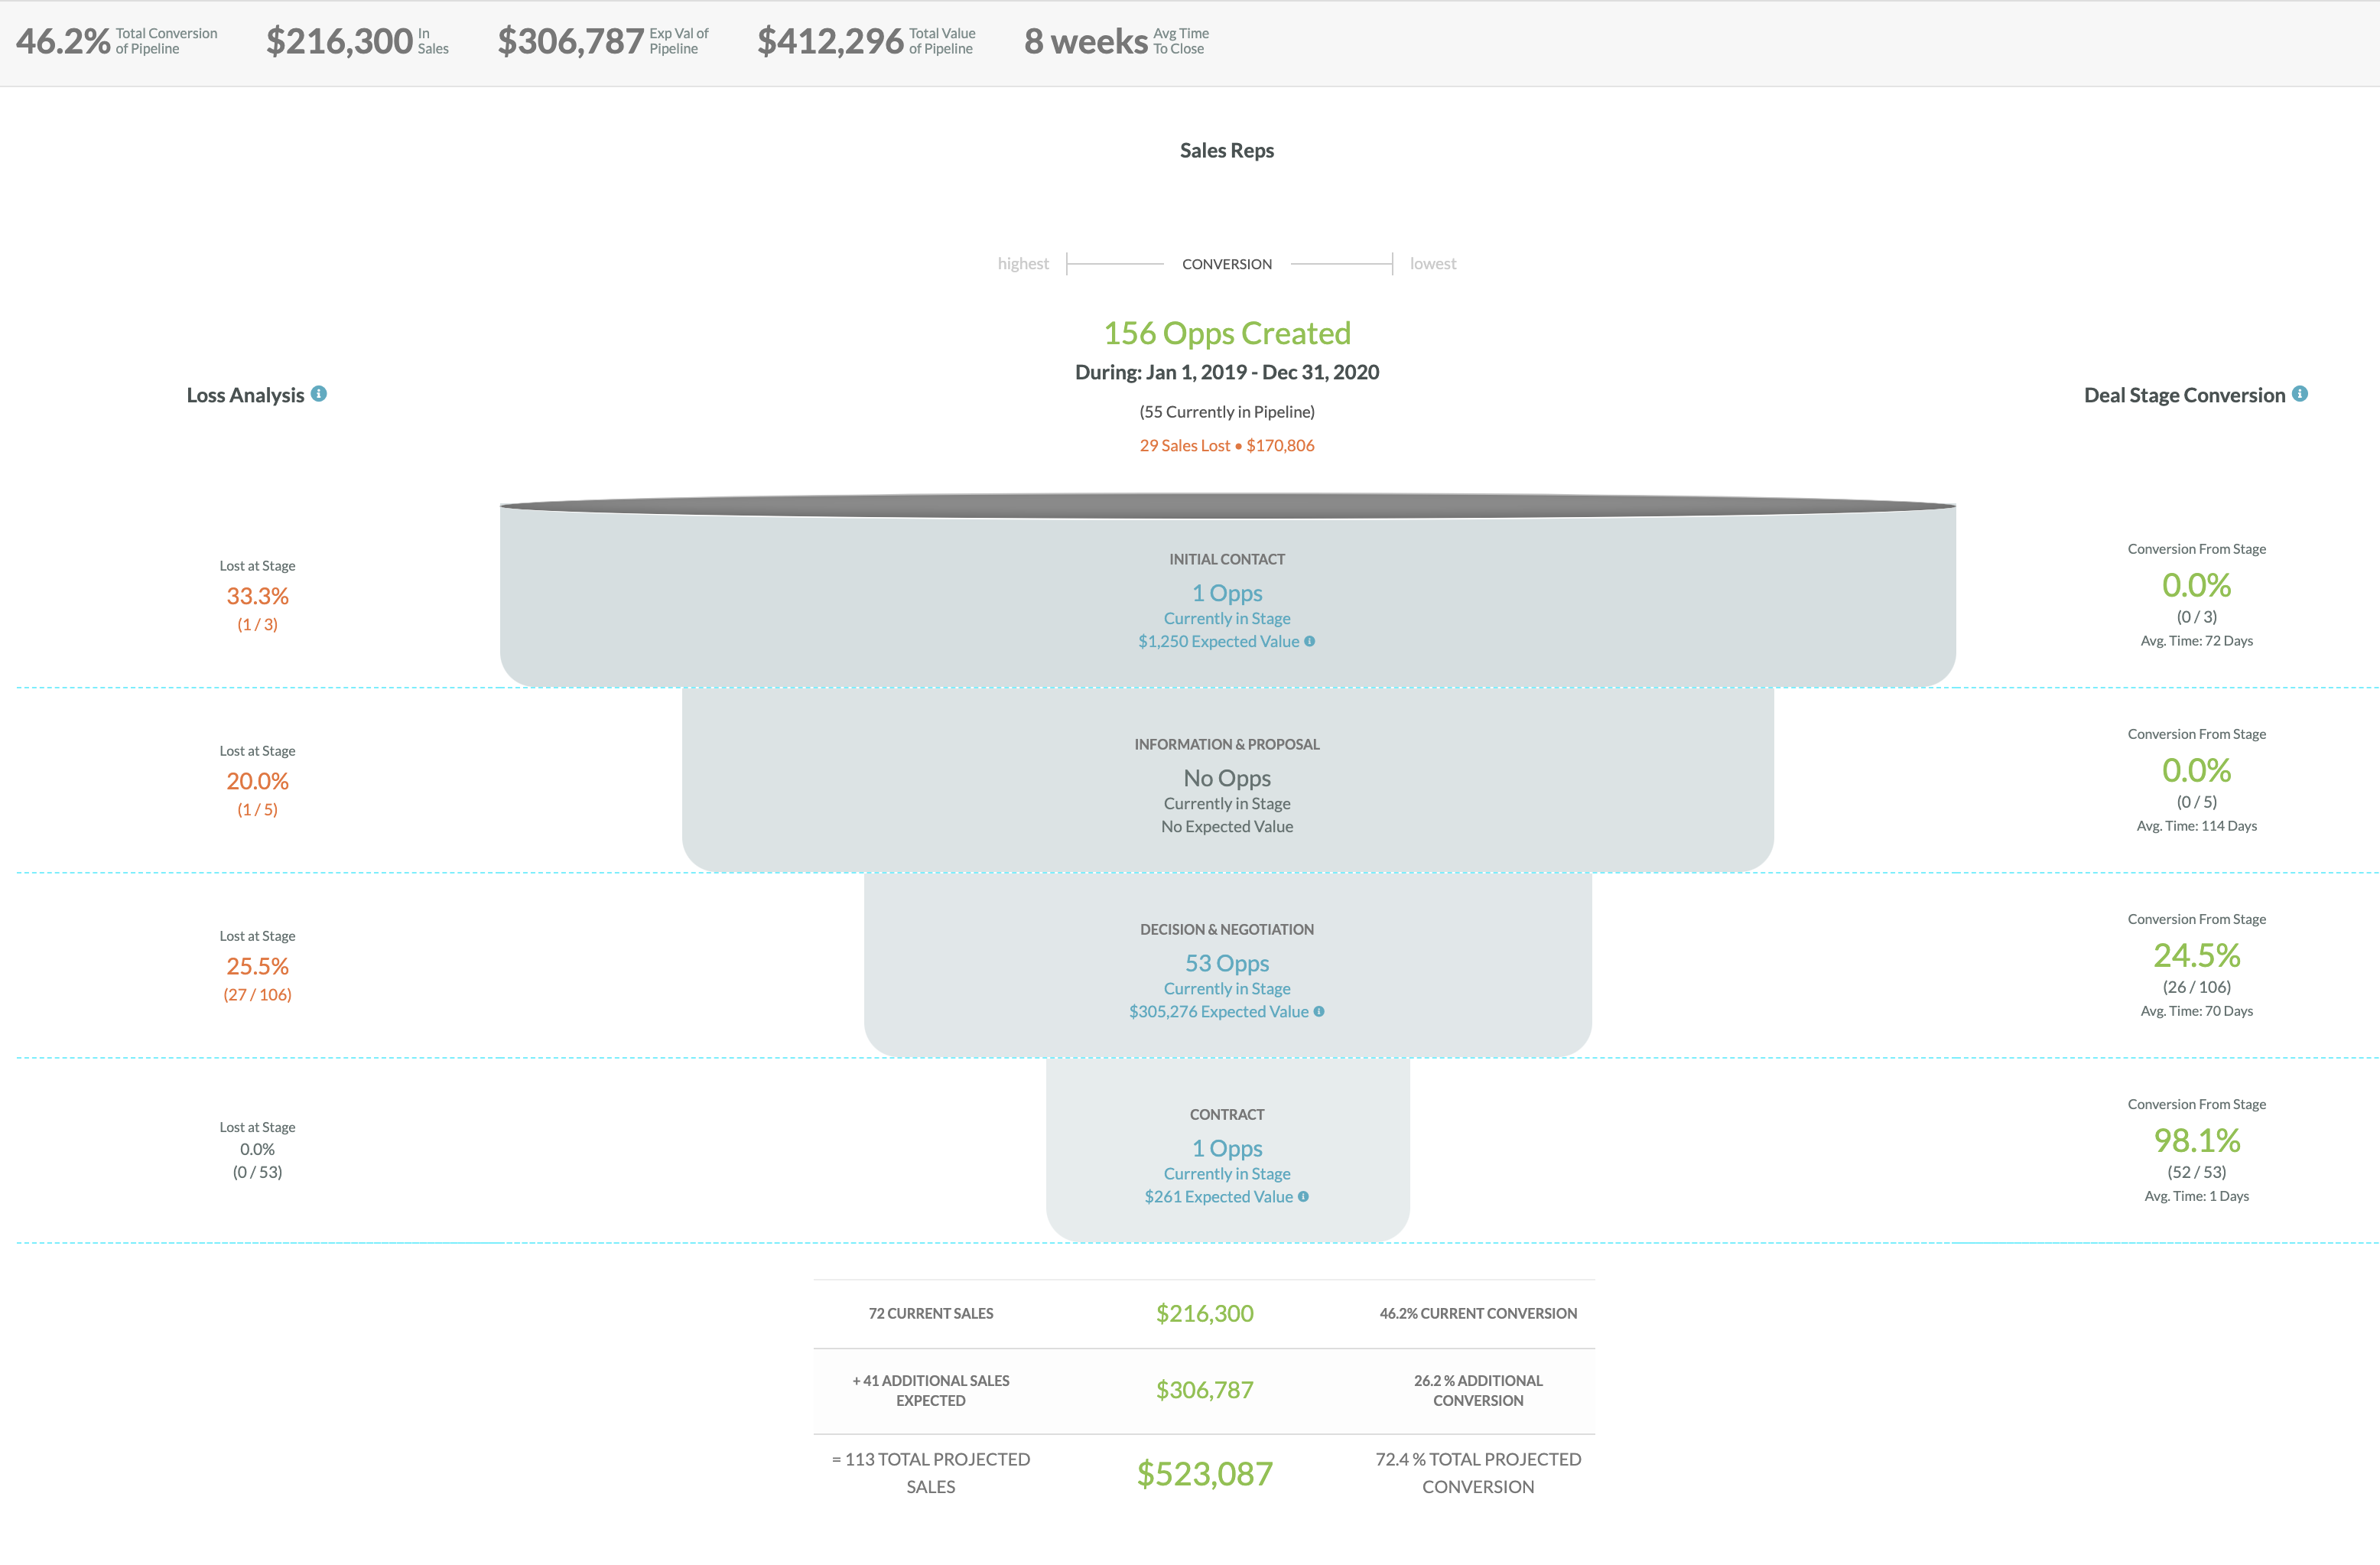This screenshot has width=2380, height=1565.
Task: Click the 98.1% conversion from stage value
Action: click(2197, 1140)
